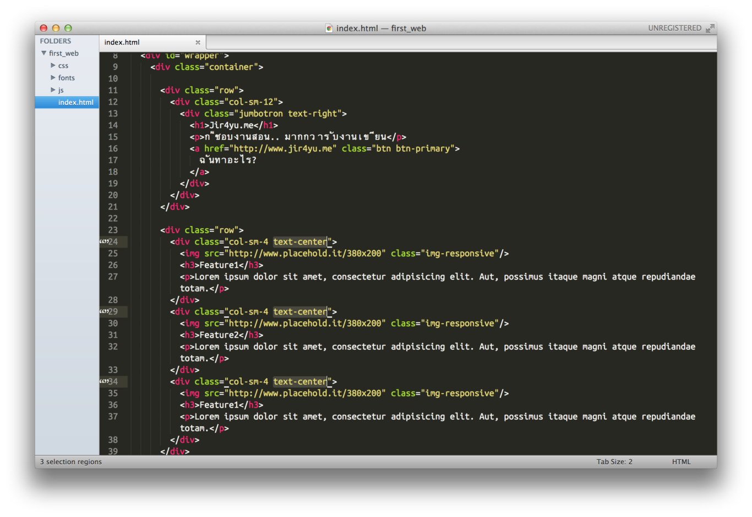Click the Jir4yu.me heading text on line 14
Screen dimensions: 752x517
[x=232, y=125]
